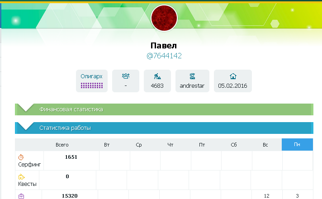Click the dash referrals count value
This screenshot has height=199, width=322.
click(x=126, y=85)
